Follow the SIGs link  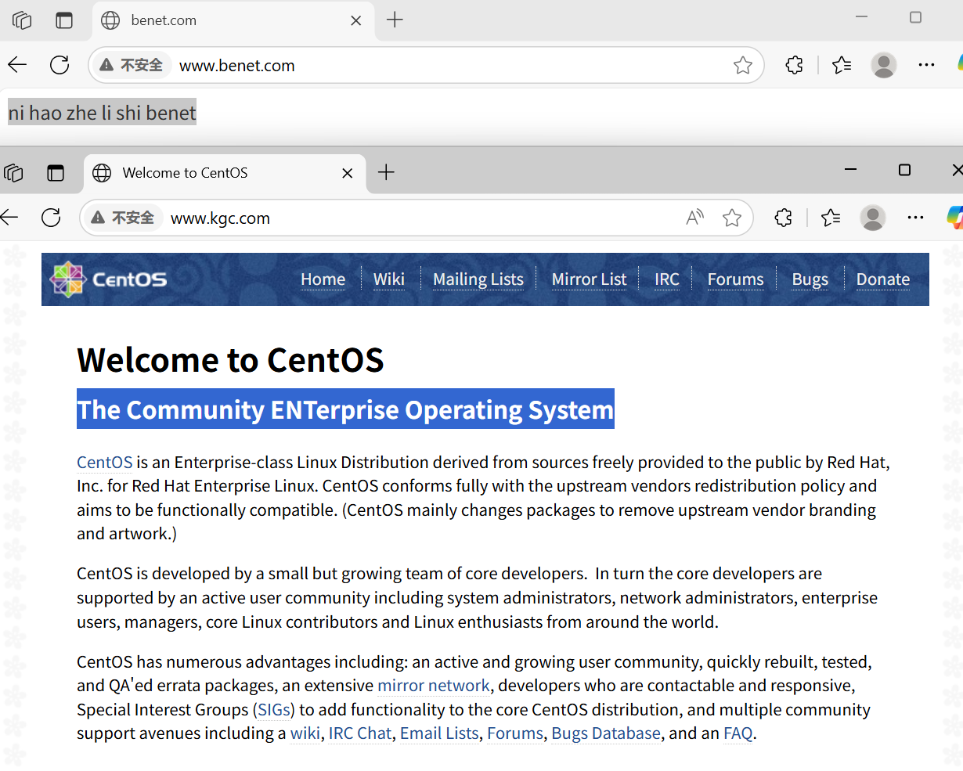pos(274,710)
